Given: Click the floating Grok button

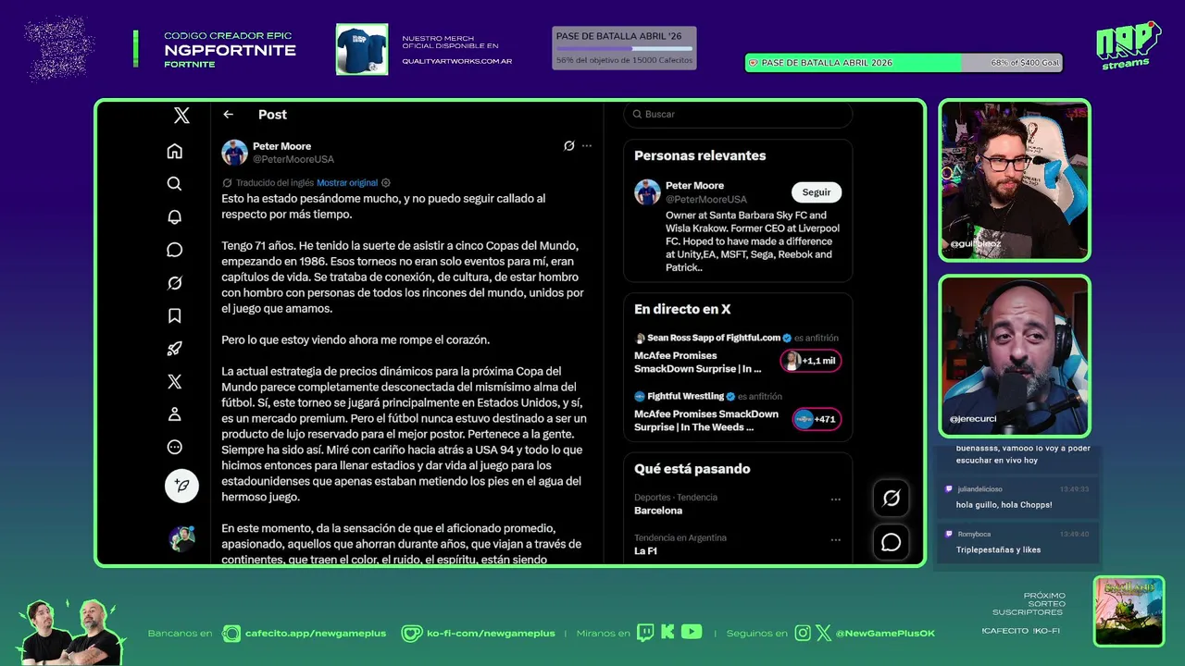Looking at the screenshot, I should click(x=891, y=499).
